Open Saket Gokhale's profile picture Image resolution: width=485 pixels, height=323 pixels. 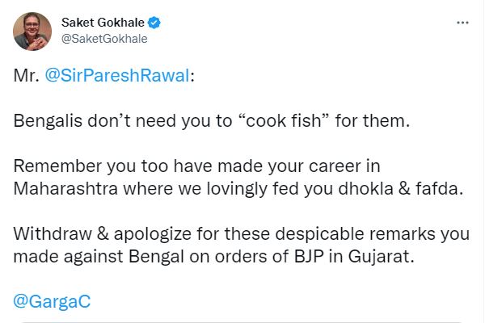point(32,31)
